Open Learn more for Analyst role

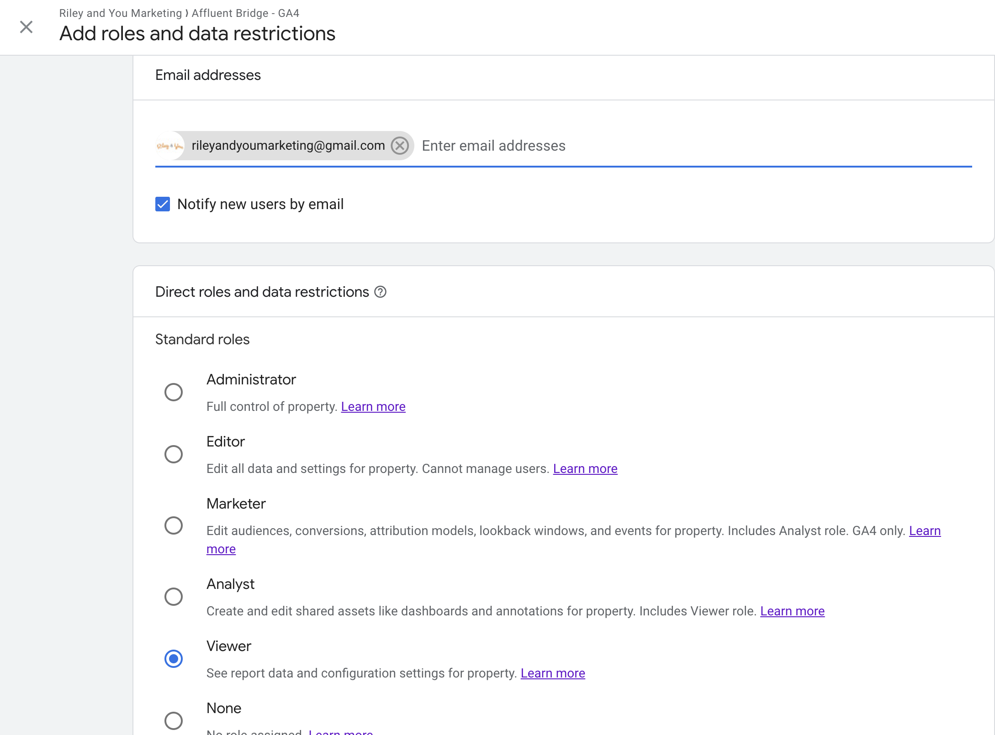coord(792,611)
